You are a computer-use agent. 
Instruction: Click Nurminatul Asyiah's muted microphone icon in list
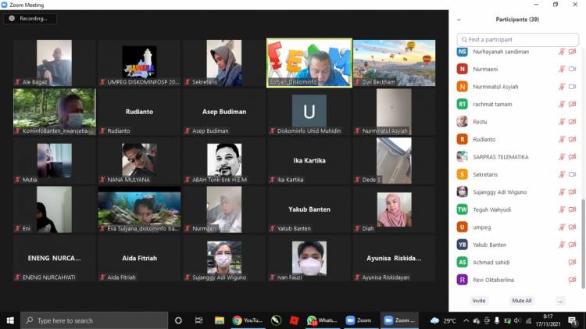(x=561, y=87)
